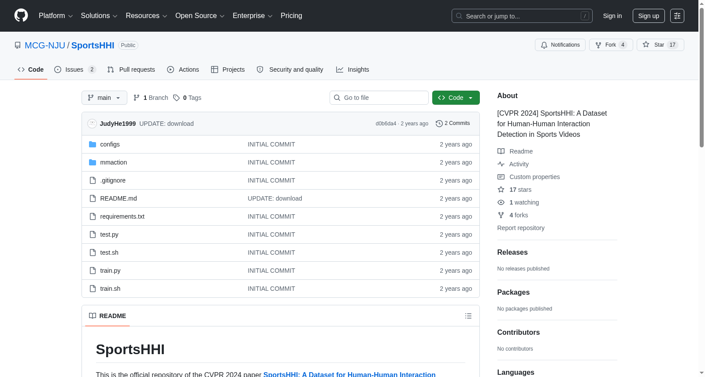
Task: Open the Releases heading link
Action: click(x=512, y=252)
